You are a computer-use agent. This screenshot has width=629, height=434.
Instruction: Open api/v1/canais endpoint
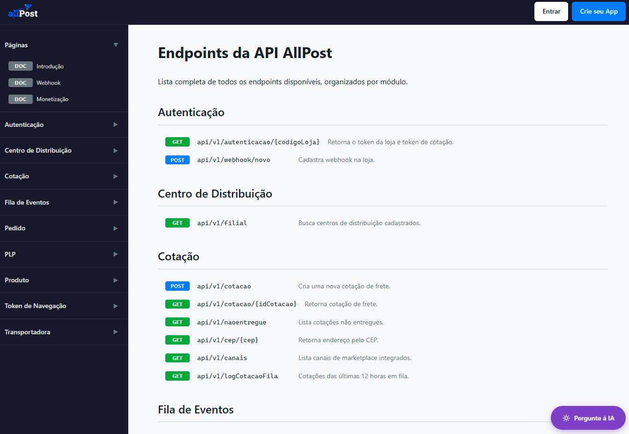click(x=222, y=358)
